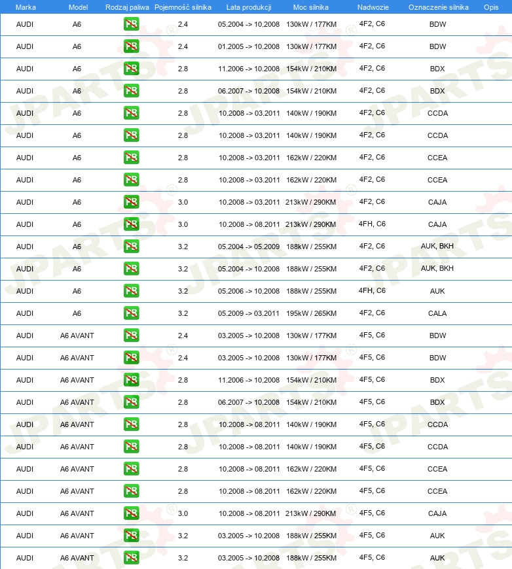
Task: Click 'A6' model in 01.2005 BDW row
Action: (77, 46)
